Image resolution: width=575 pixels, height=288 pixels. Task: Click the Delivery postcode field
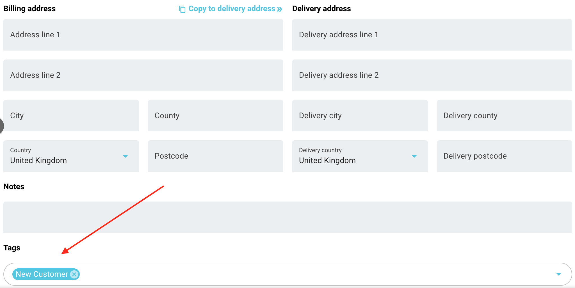(505, 156)
